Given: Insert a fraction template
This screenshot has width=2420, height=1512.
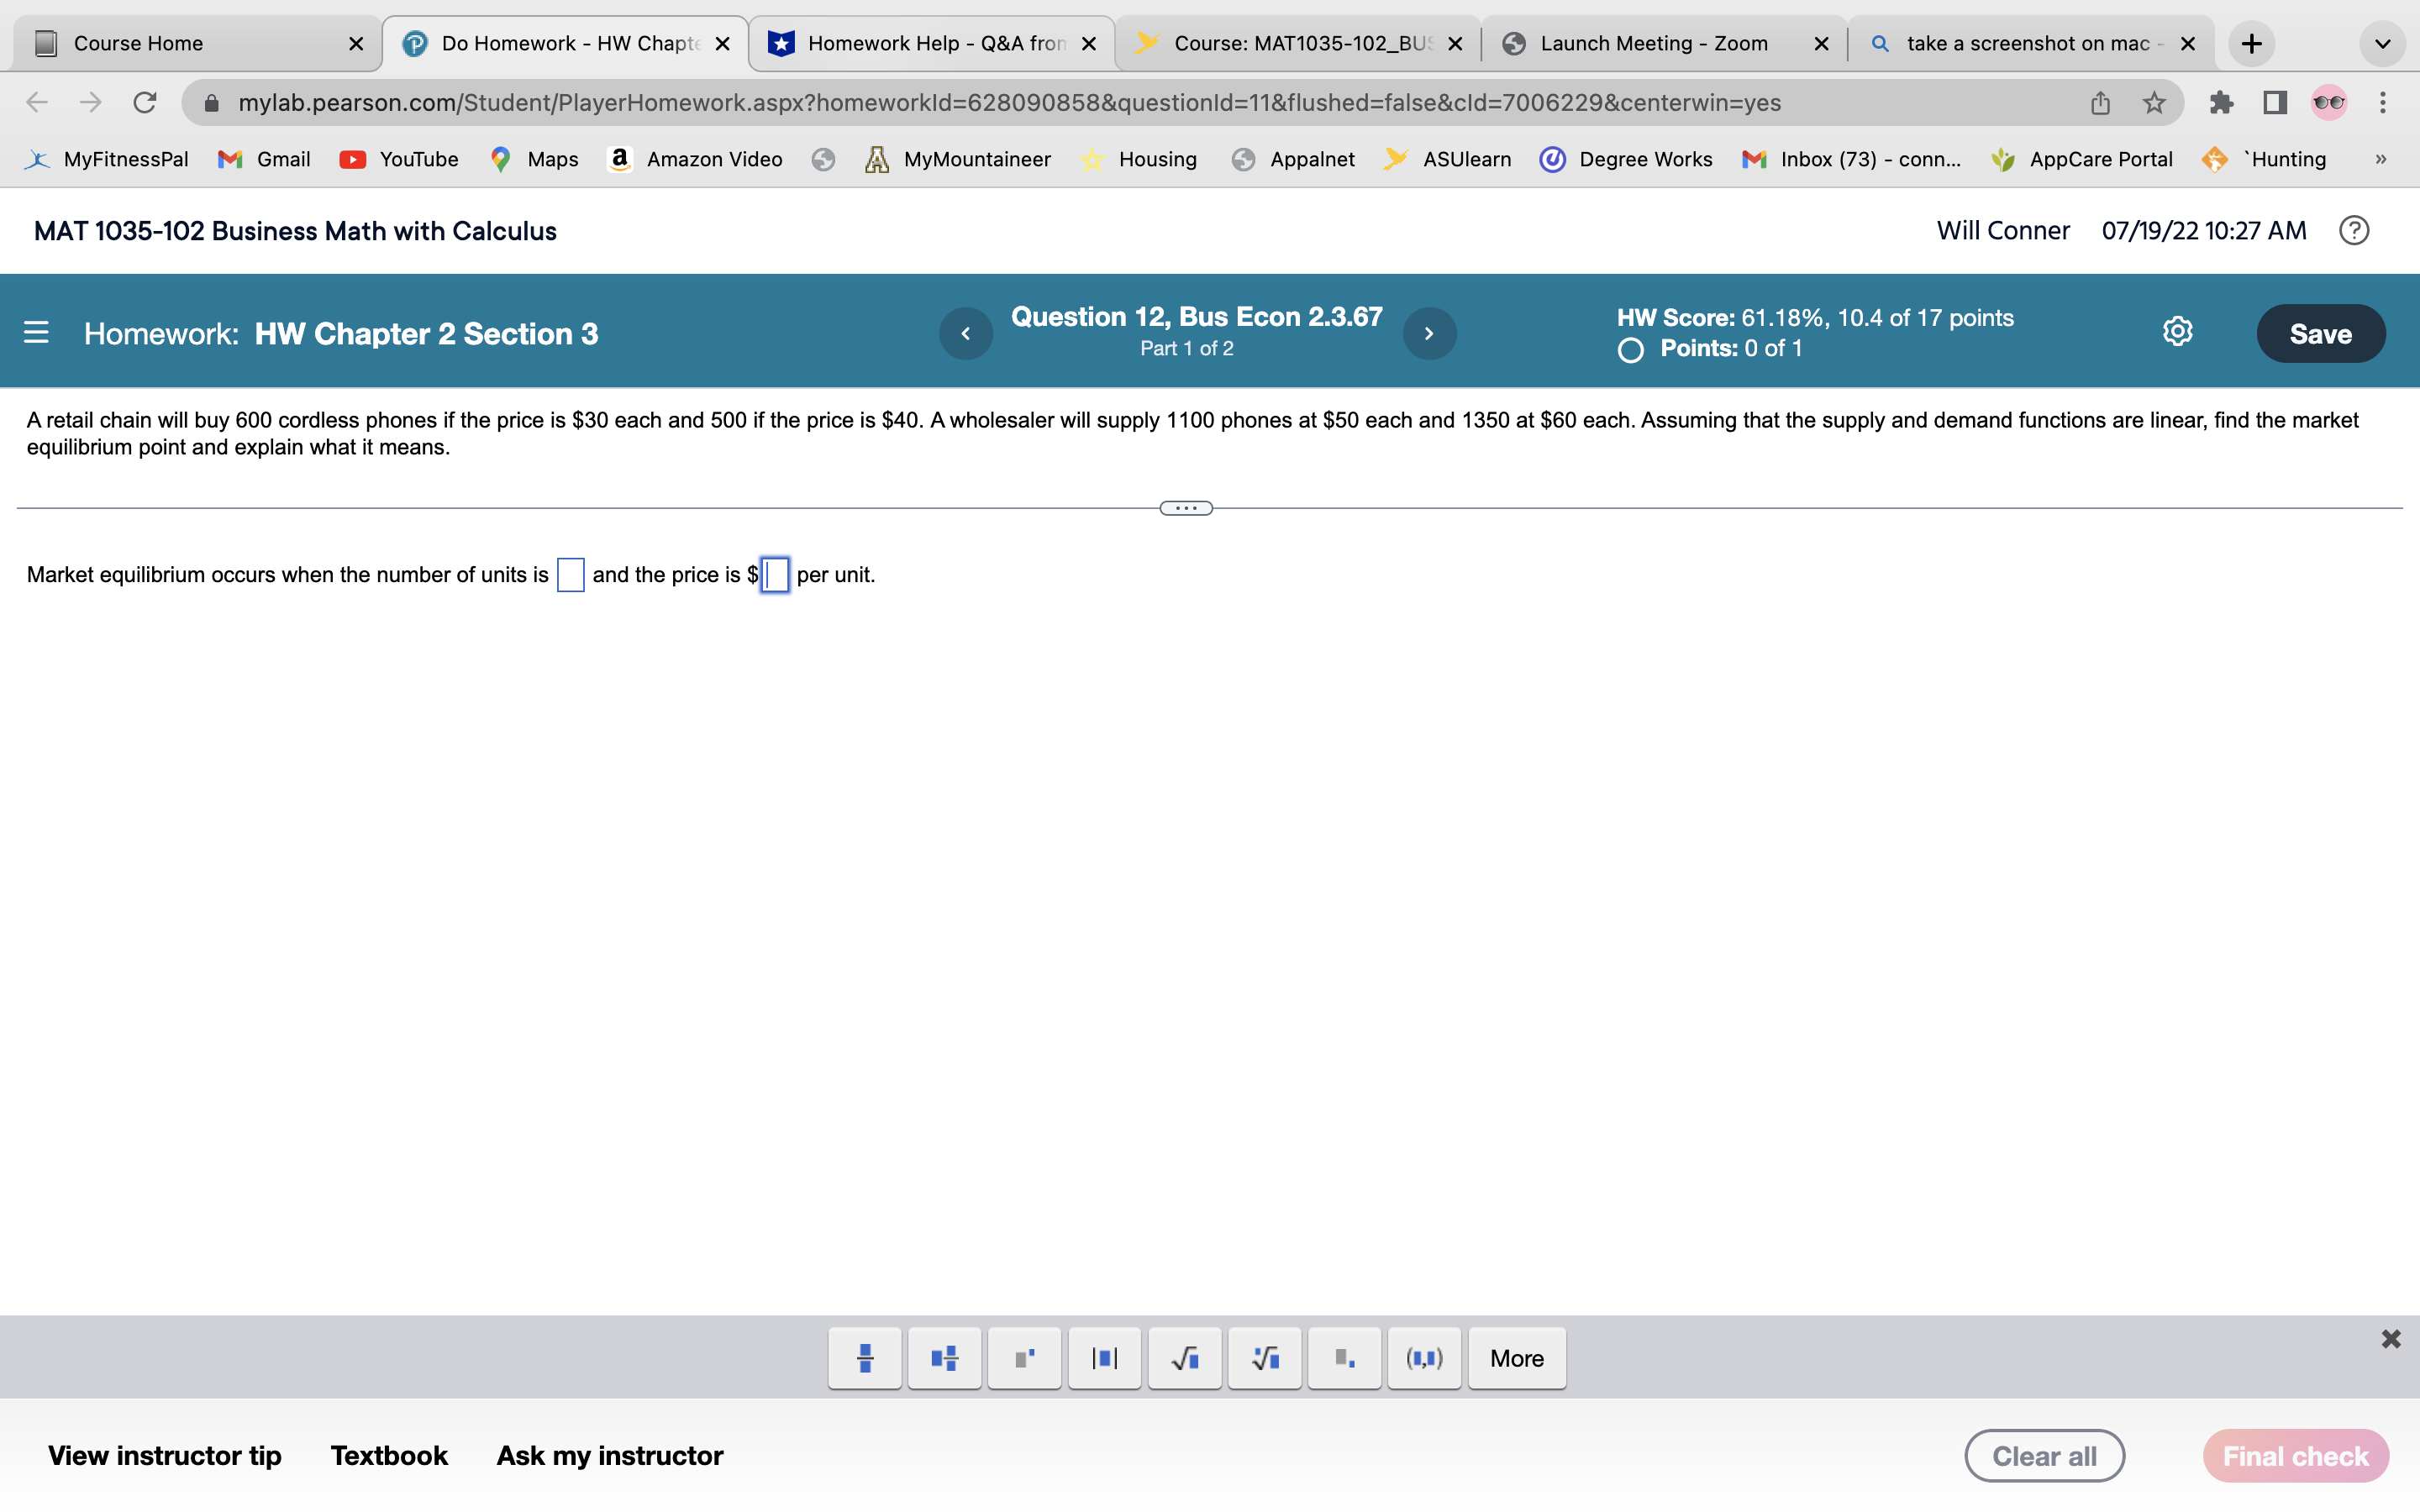Looking at the screenshot, I should pos(865,1358).
